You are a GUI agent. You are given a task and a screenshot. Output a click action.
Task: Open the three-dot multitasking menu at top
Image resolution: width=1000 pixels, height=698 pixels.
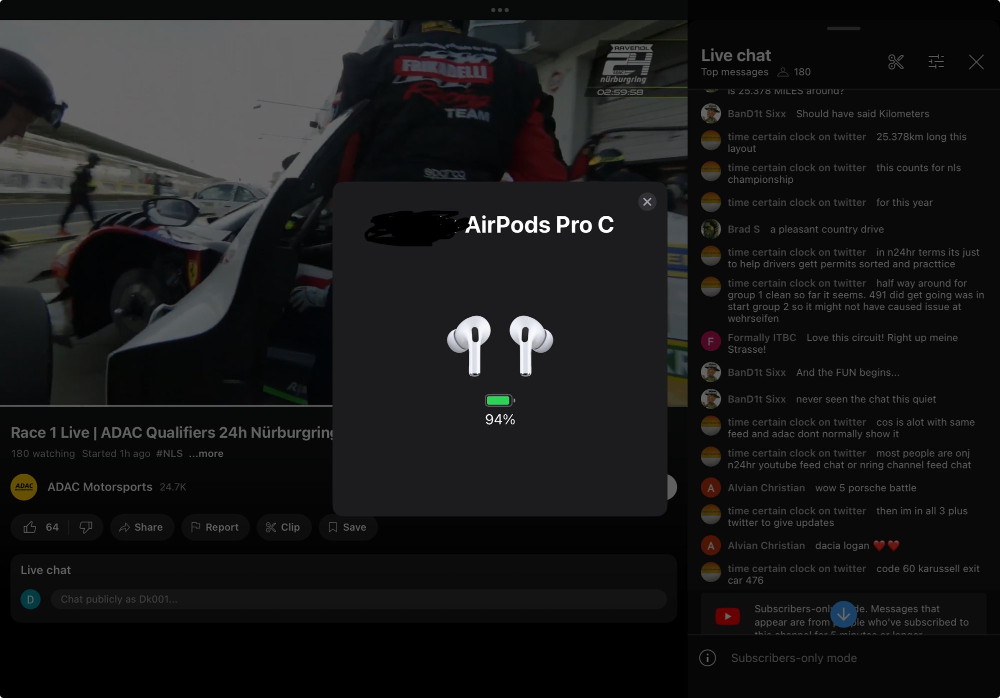(500, 10)
